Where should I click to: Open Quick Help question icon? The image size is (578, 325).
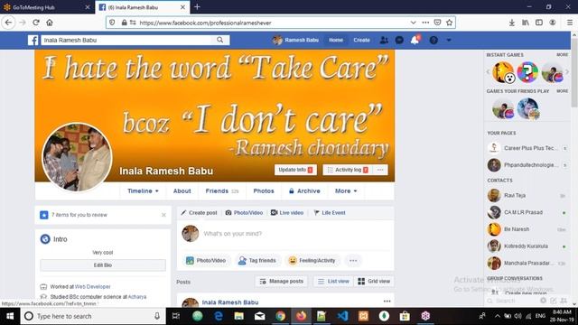click(433, 40)
